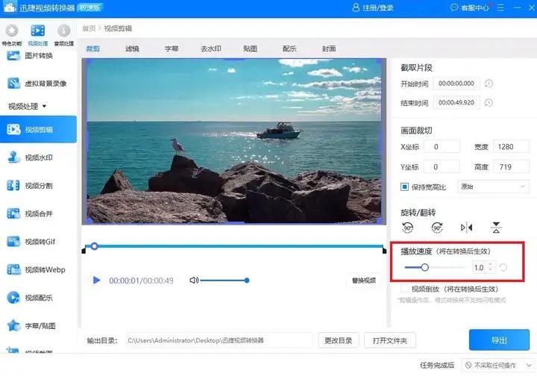The height and width of the screenshot is (376, 537).
Task: Click the 高度 719 field
Action: tap(512, 167)
